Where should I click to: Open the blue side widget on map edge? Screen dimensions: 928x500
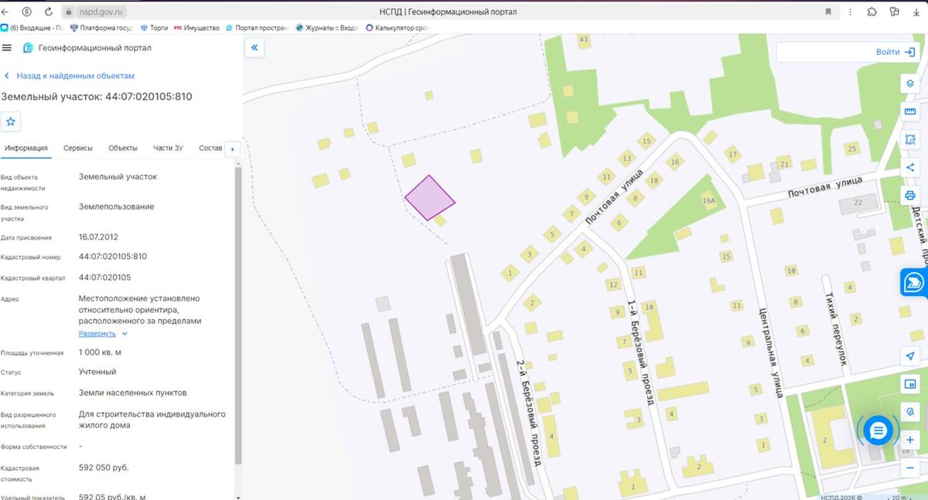tap(914, 283)
